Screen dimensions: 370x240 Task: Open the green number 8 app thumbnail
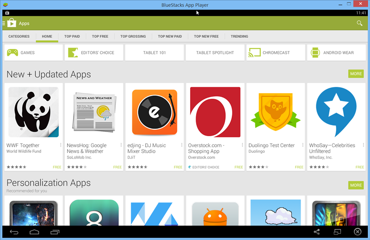(x=94, y=213)
